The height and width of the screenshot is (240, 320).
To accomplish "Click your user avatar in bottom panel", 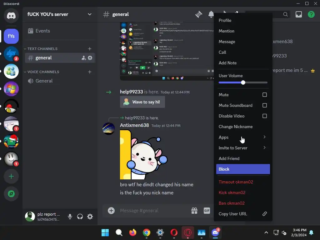I will tap(30, 216).
